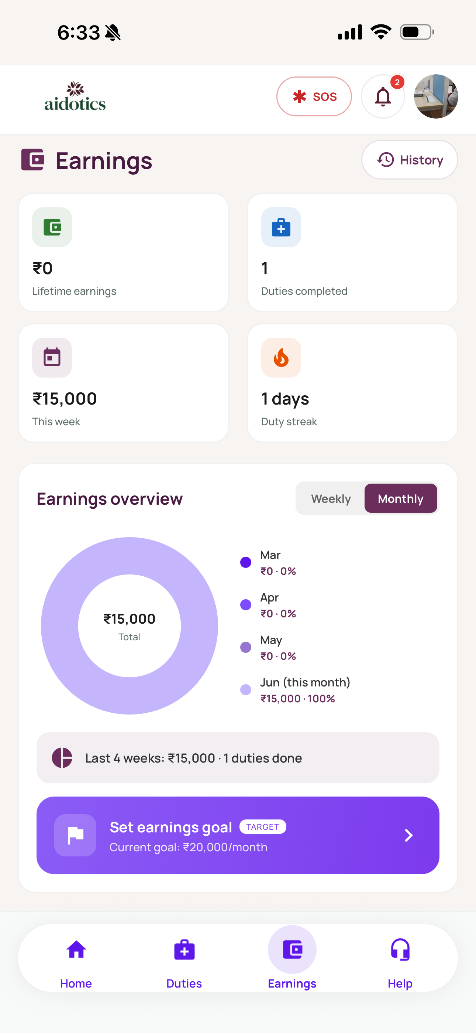The width and height of the screenshot is (476, 1033).
Task: Open earnings History
Action: 410,160
